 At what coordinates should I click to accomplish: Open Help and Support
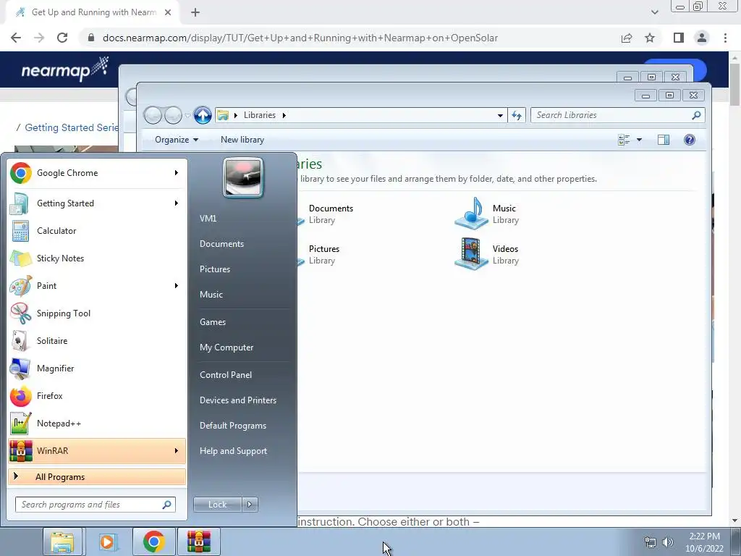(x=234, y=451)
